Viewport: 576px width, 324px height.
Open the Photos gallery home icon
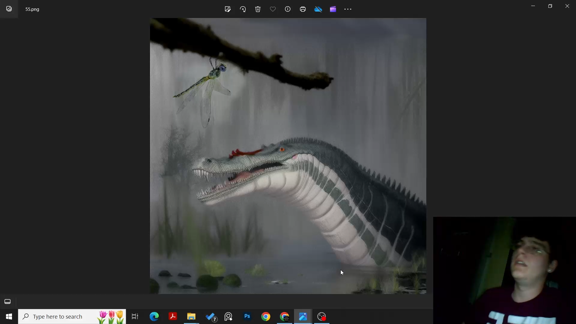point(9,9)
